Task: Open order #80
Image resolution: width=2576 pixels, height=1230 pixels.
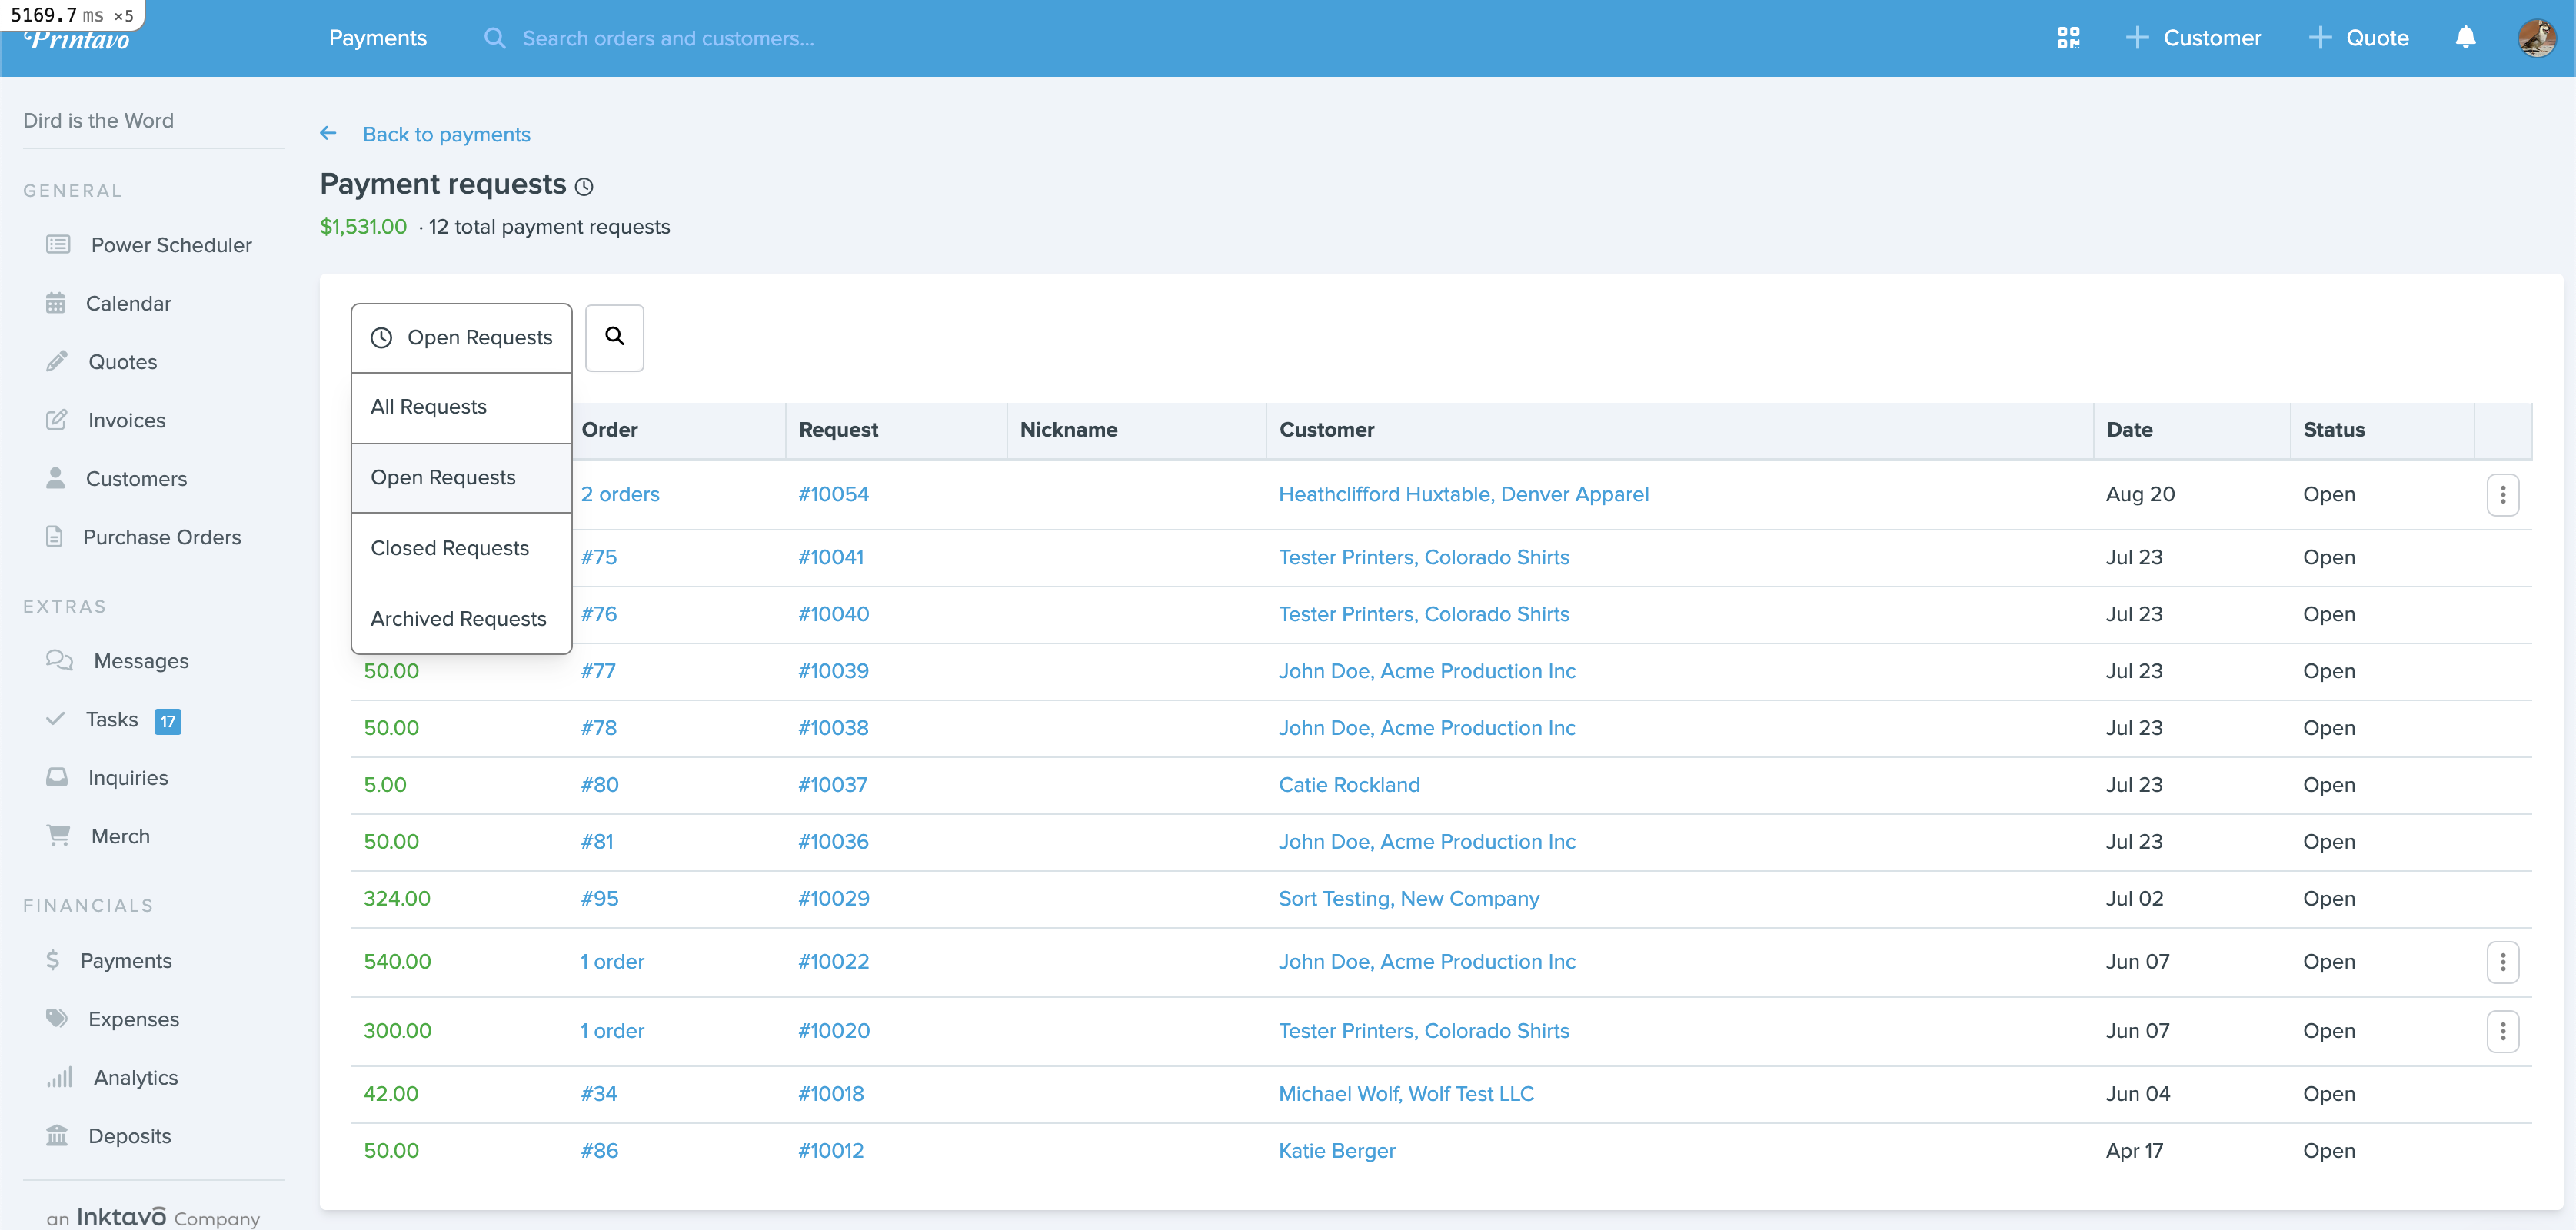Action: (599, 785)
